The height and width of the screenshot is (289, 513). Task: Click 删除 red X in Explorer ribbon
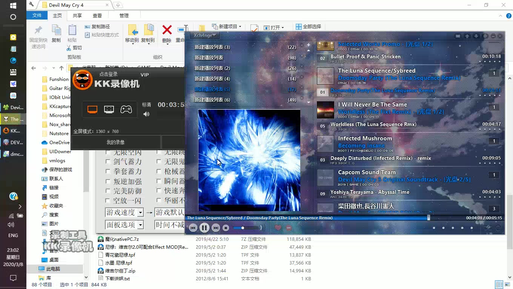coord(167,33)
